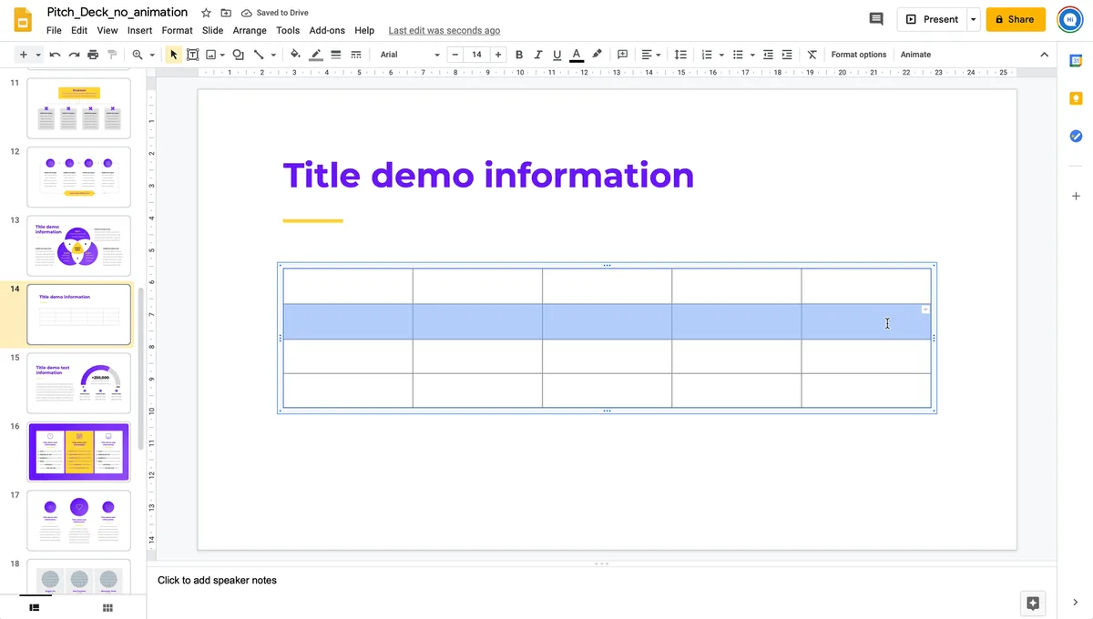Click the Numbered list icon
The width and height of the screenshot is (1093, 619).
pos(707,55)
